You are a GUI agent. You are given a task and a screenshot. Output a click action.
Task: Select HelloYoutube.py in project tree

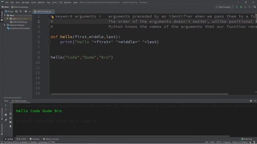point(18,22)
